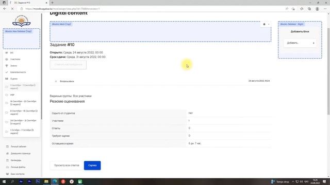Open the 'Добавить...' block dropdown

[300, 43]
